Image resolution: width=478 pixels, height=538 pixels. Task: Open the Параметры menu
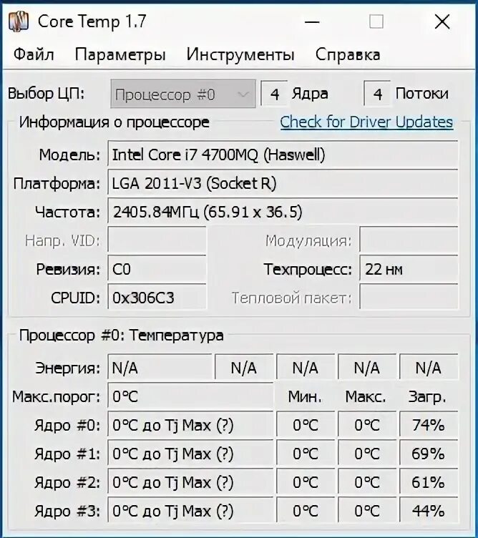click(120, 55)
